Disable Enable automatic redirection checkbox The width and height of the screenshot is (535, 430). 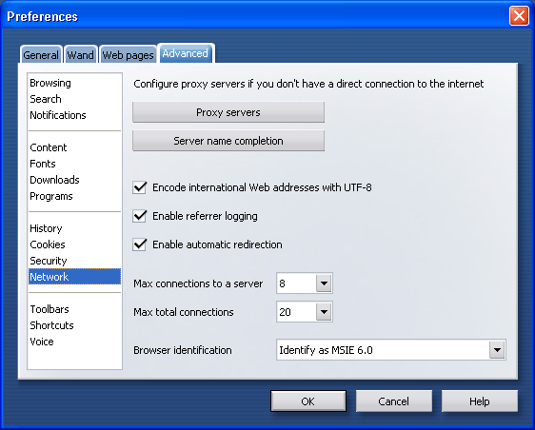tap(140, 244)
